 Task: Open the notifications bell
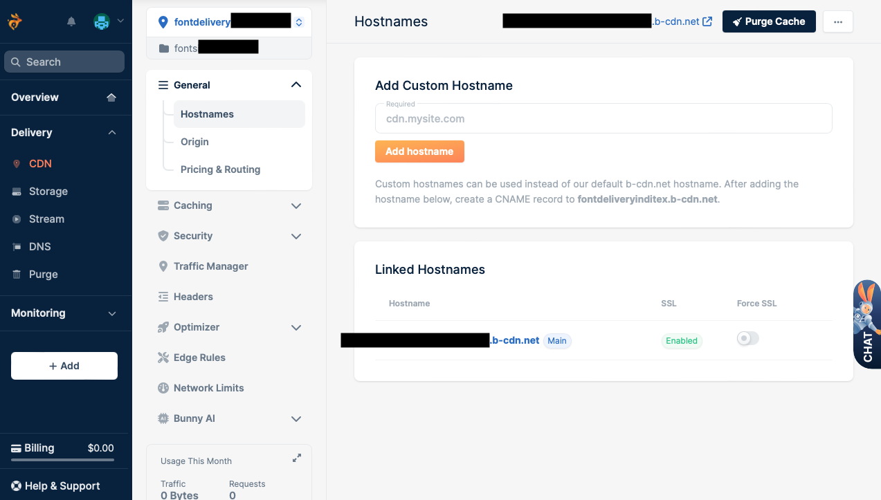[71, 21]
